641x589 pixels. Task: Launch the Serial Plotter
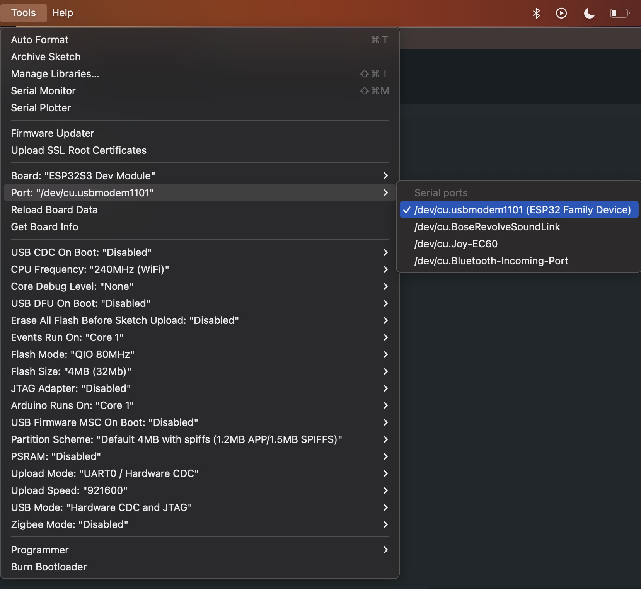click(200, 108)
